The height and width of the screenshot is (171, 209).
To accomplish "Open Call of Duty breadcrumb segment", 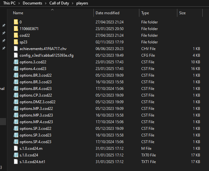I will (x=59, y=3).
